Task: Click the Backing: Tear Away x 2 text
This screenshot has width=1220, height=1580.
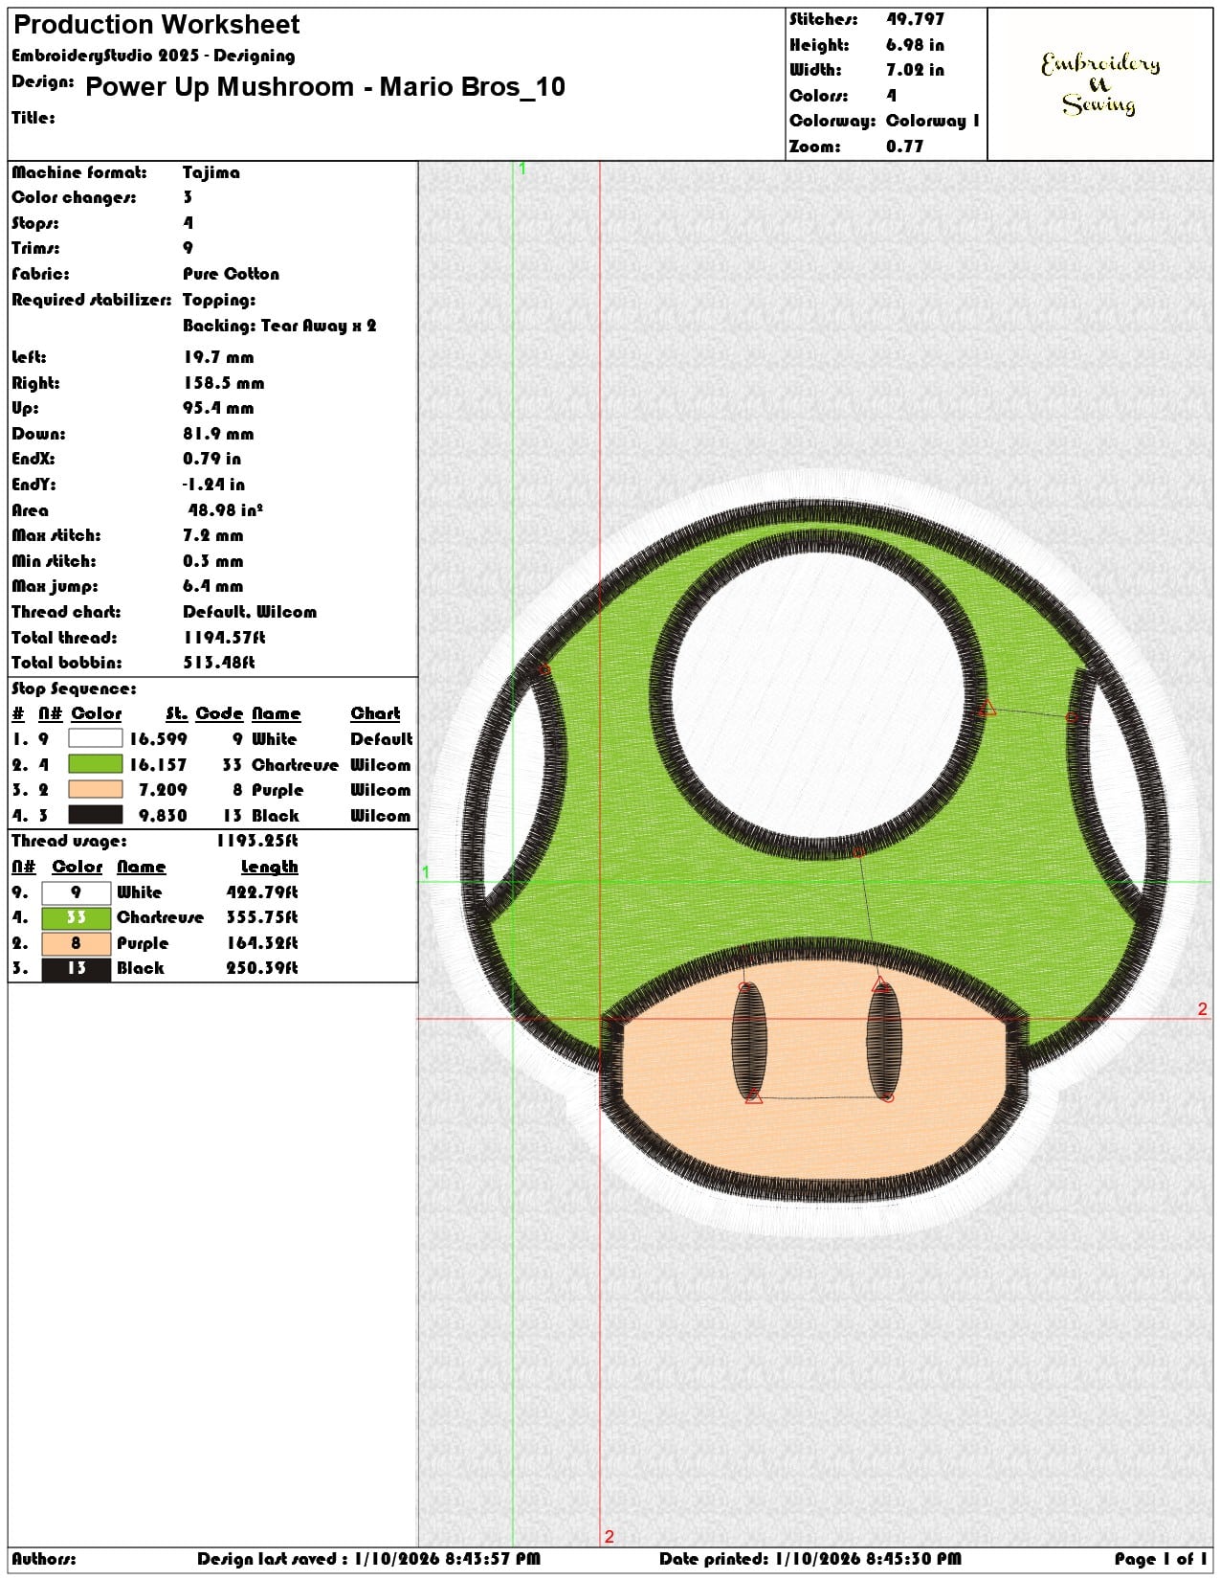Action: (x=279, y=326)
